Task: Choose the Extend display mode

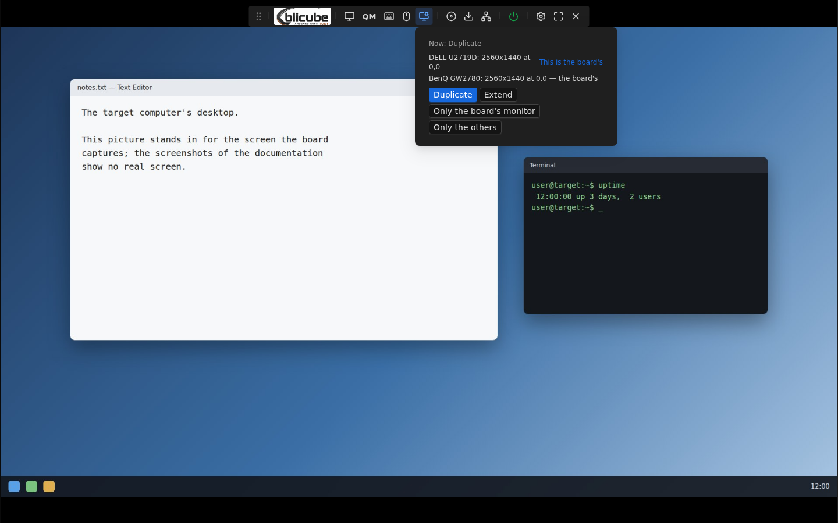Action: 498,95
